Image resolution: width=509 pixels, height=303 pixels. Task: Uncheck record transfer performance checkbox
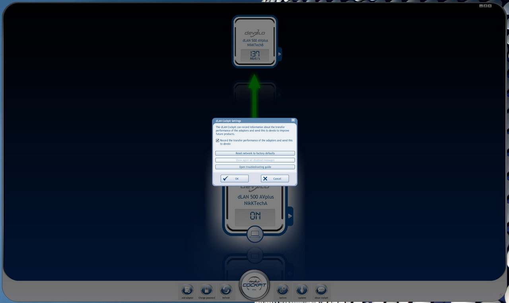point(218,140)
